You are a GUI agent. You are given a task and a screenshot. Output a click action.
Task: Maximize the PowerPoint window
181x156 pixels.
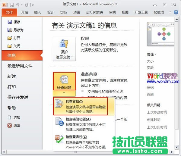coord(164,5)
